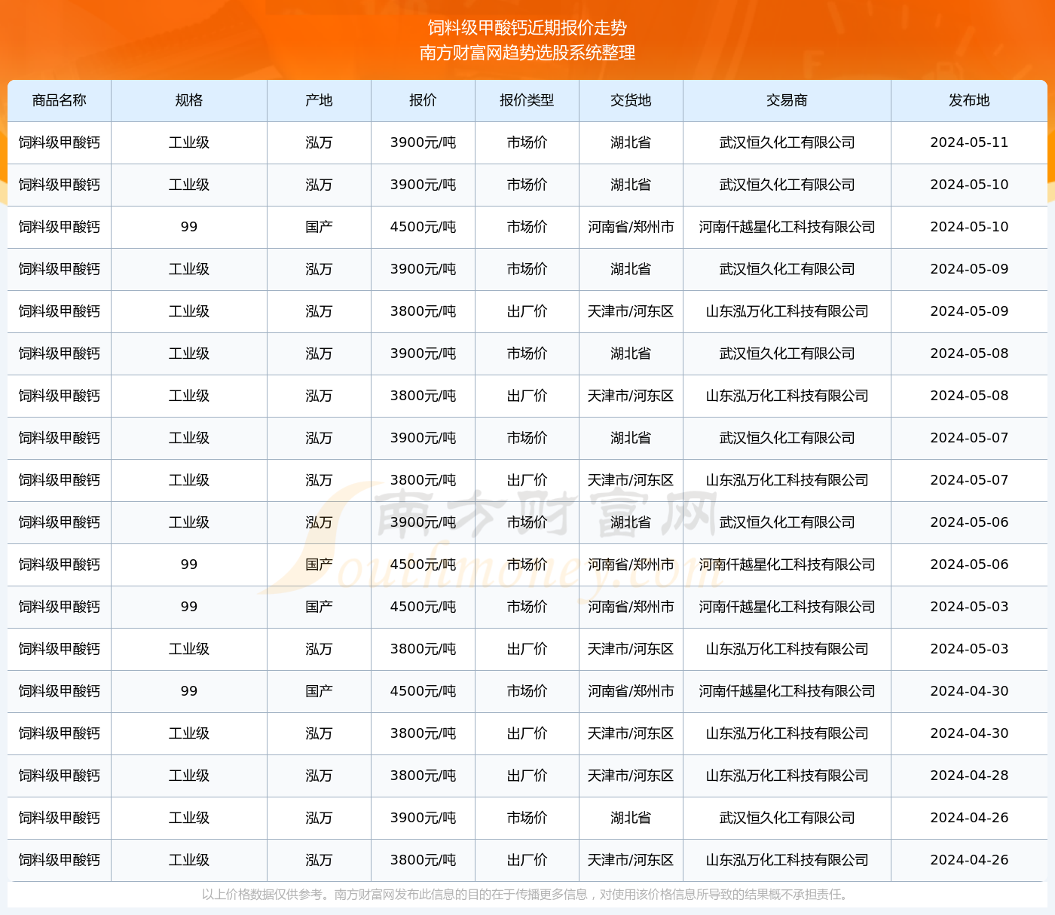Click the date 2024-04-28
The height and width of the screenshot is (915, 1055).
[x=969, y=776]
